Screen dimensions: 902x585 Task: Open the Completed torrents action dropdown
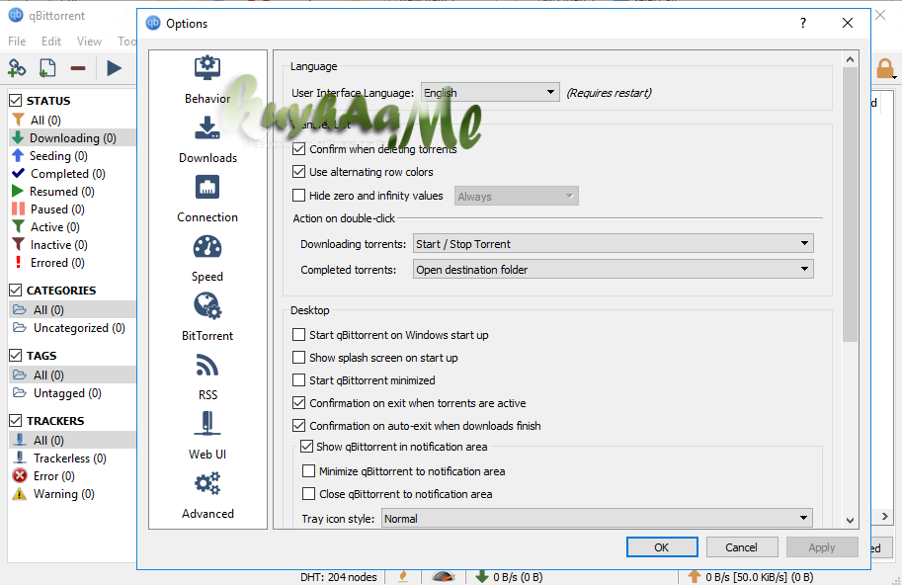coord(614,269)
